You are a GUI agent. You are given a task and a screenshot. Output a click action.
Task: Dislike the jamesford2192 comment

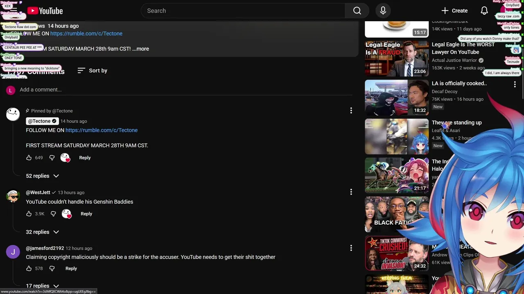(52, 268)
